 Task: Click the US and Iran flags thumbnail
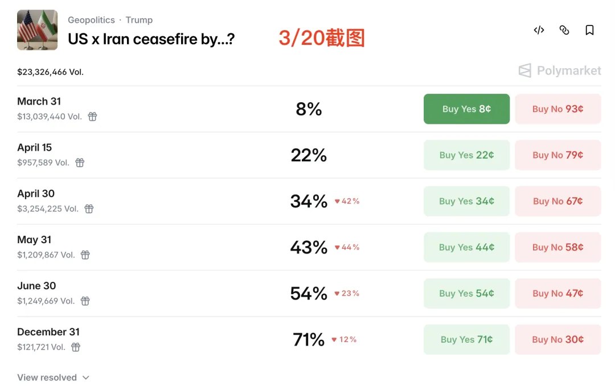[38, 30]
